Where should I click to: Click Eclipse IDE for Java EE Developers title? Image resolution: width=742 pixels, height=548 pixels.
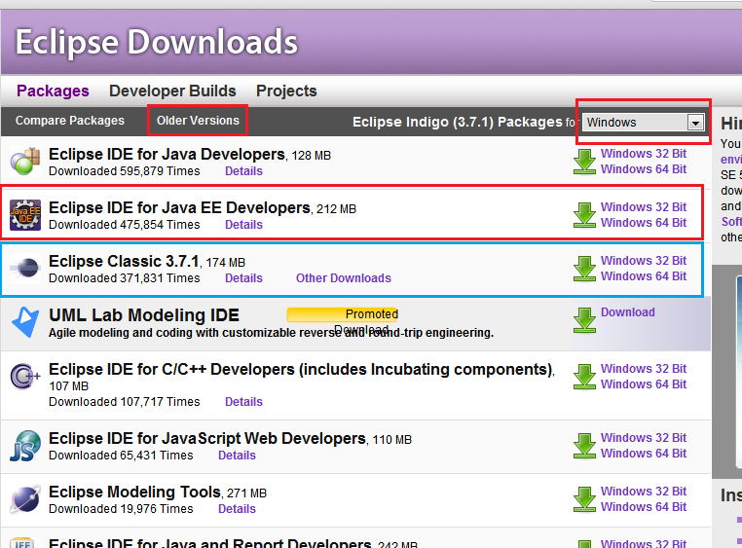[180, 207]
